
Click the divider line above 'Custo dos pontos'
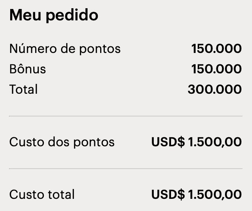coord(126,116)
